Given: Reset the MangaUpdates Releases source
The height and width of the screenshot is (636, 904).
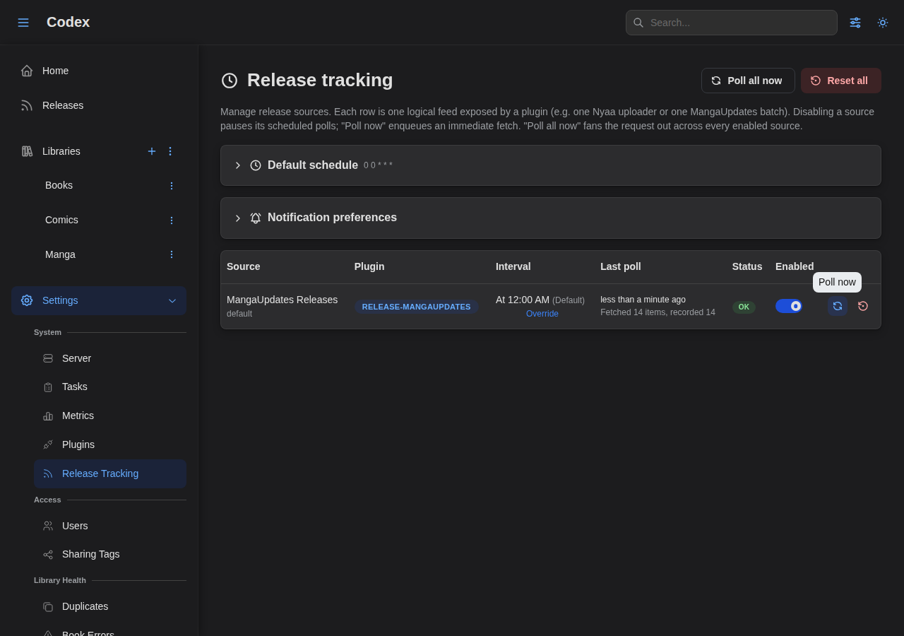Looking at the screenshot, I should (863, 306).
